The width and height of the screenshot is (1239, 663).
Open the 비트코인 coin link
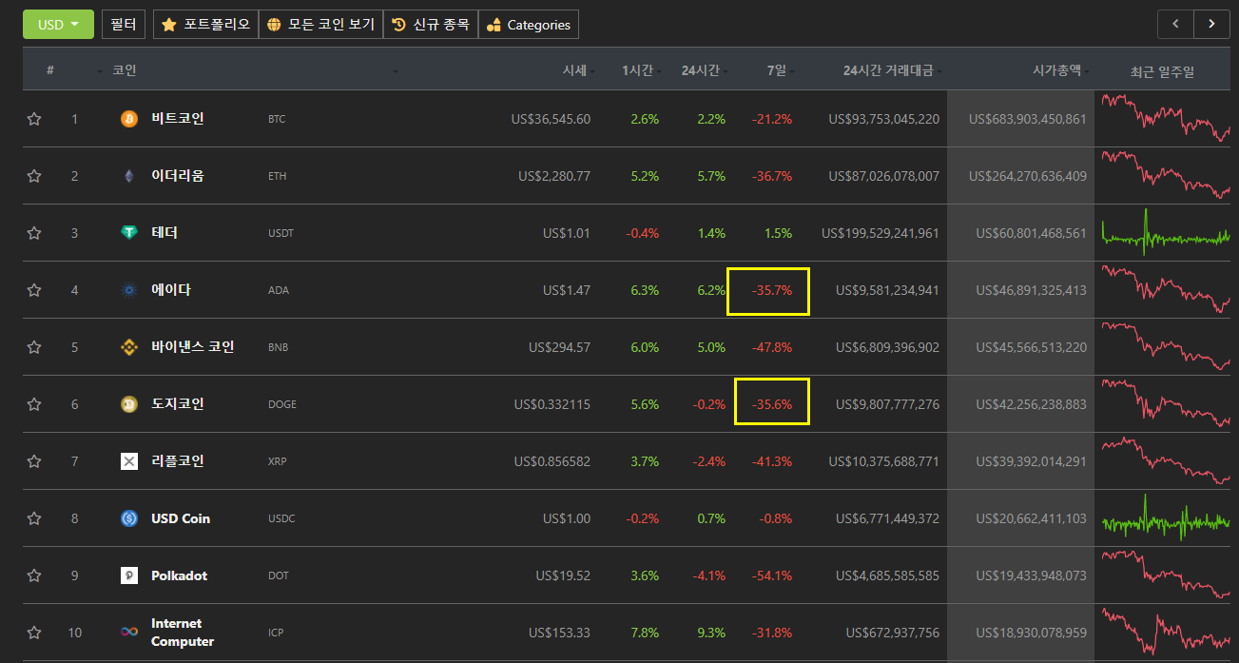(x=178, y=119)
